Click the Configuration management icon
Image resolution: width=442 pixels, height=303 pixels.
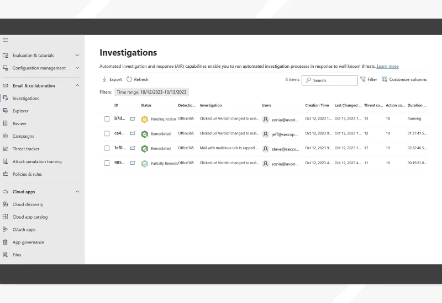pyautogui.click(x=6, y=68)
